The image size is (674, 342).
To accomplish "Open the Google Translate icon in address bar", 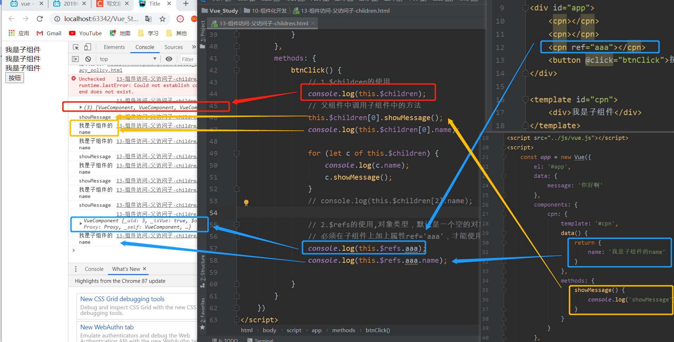I will pyautogui.click(x=148, y=19).
